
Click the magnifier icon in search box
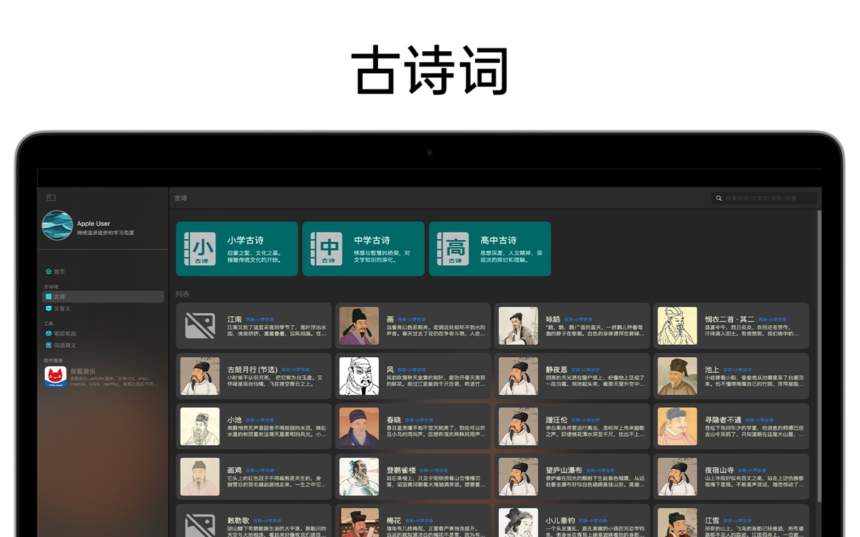pos(719,198)
